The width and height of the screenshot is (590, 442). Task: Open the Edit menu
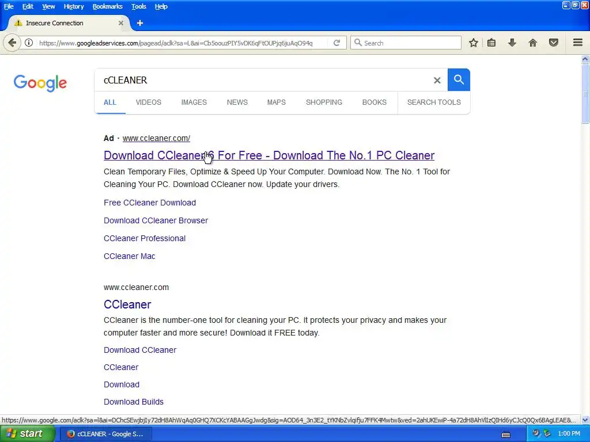(x=28, y=6)
